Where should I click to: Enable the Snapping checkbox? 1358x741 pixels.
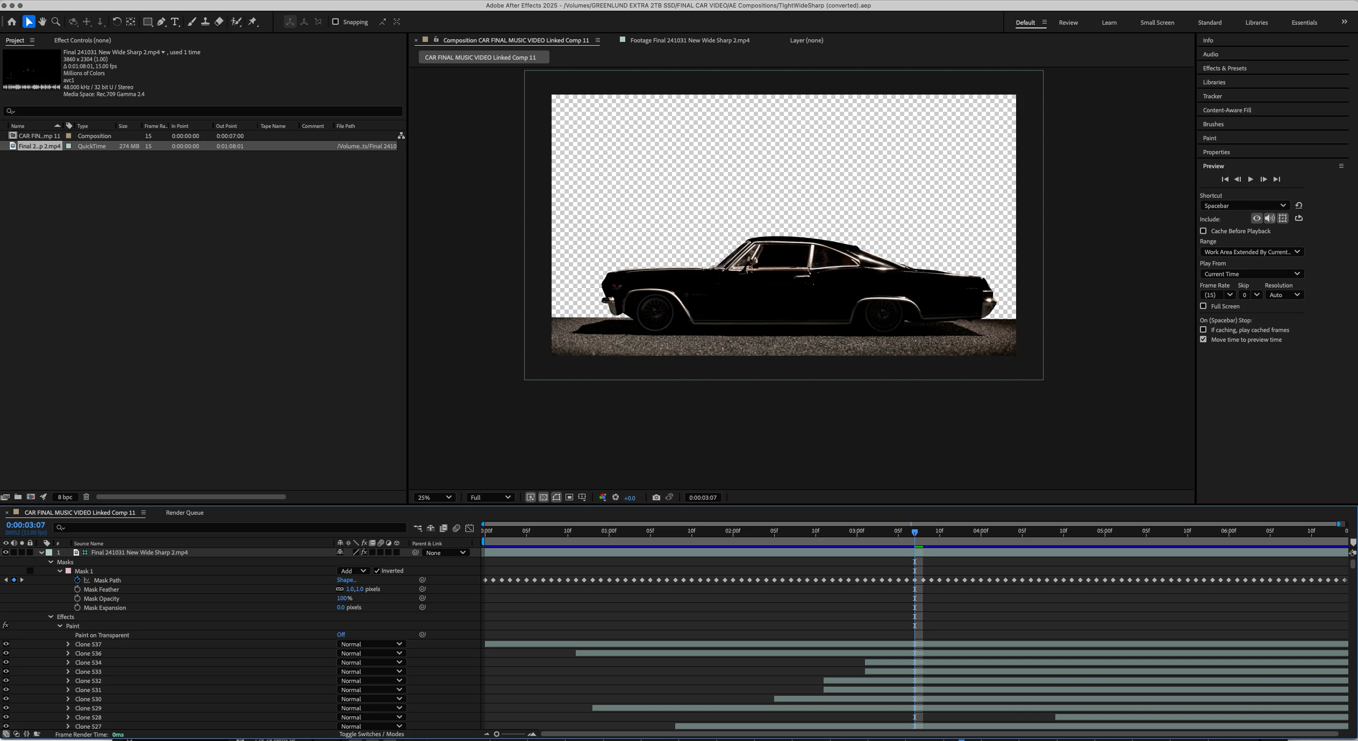pos(335,22)
